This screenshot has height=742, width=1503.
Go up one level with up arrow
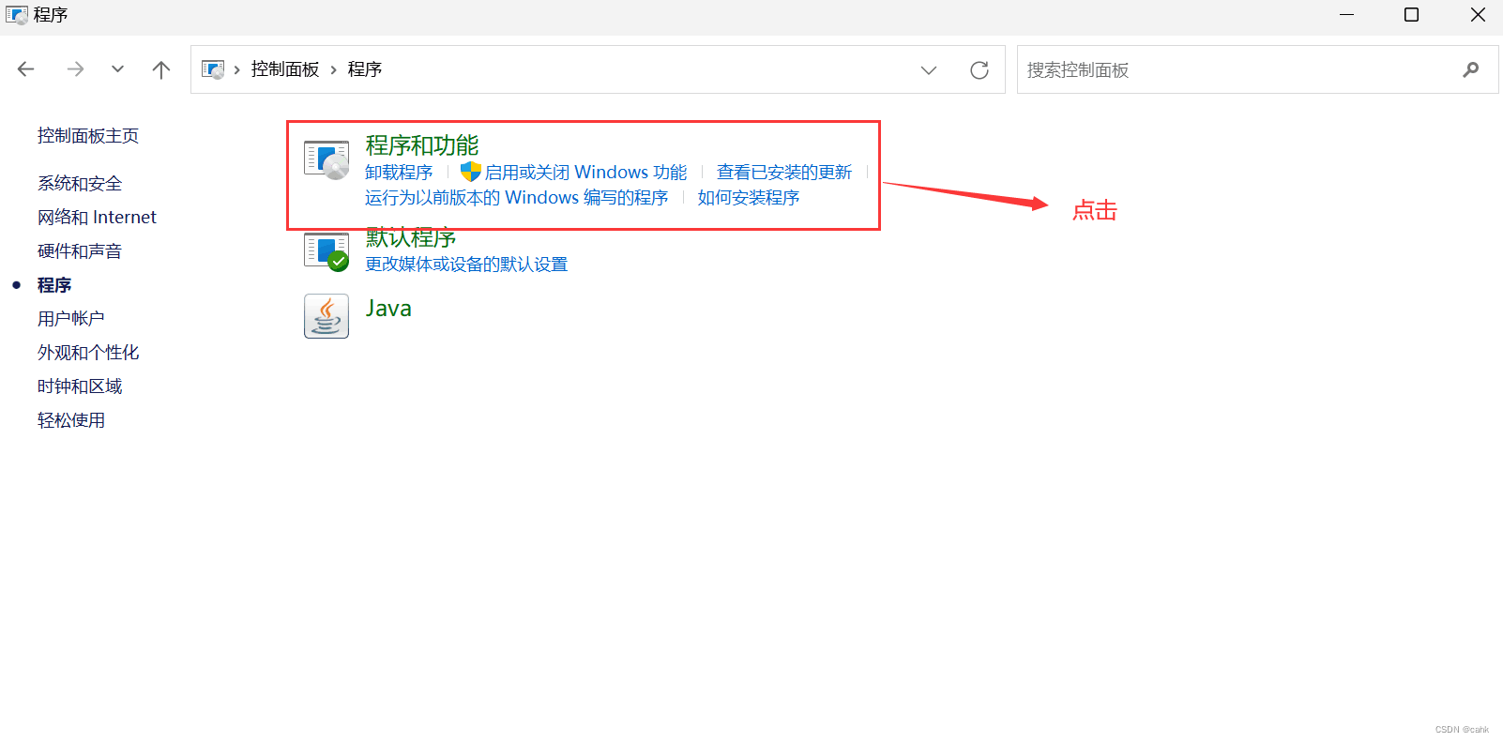coord(161,69)
